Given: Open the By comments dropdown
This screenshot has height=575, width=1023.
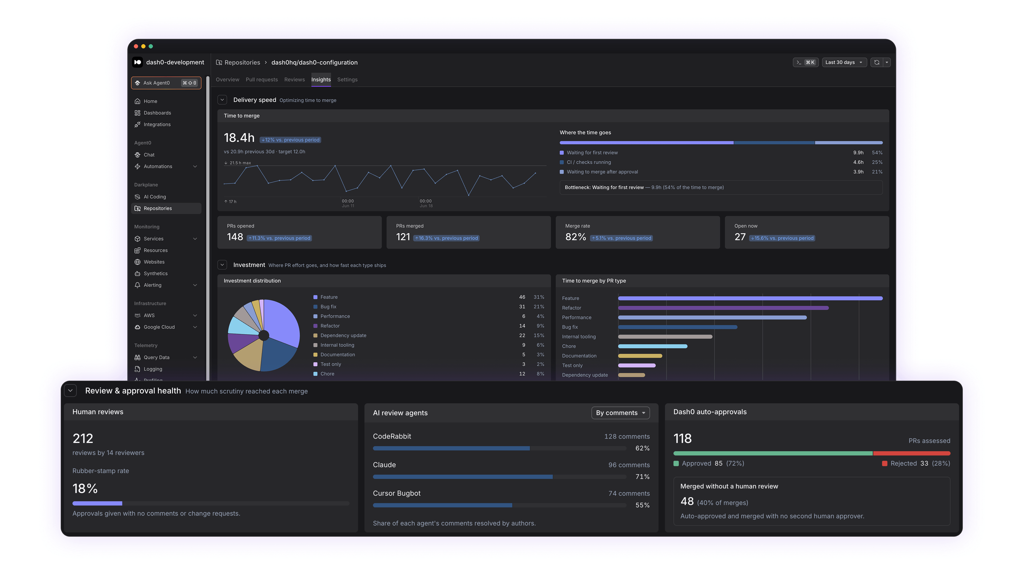Looking at the screenshot, I should tap(620, 413).
